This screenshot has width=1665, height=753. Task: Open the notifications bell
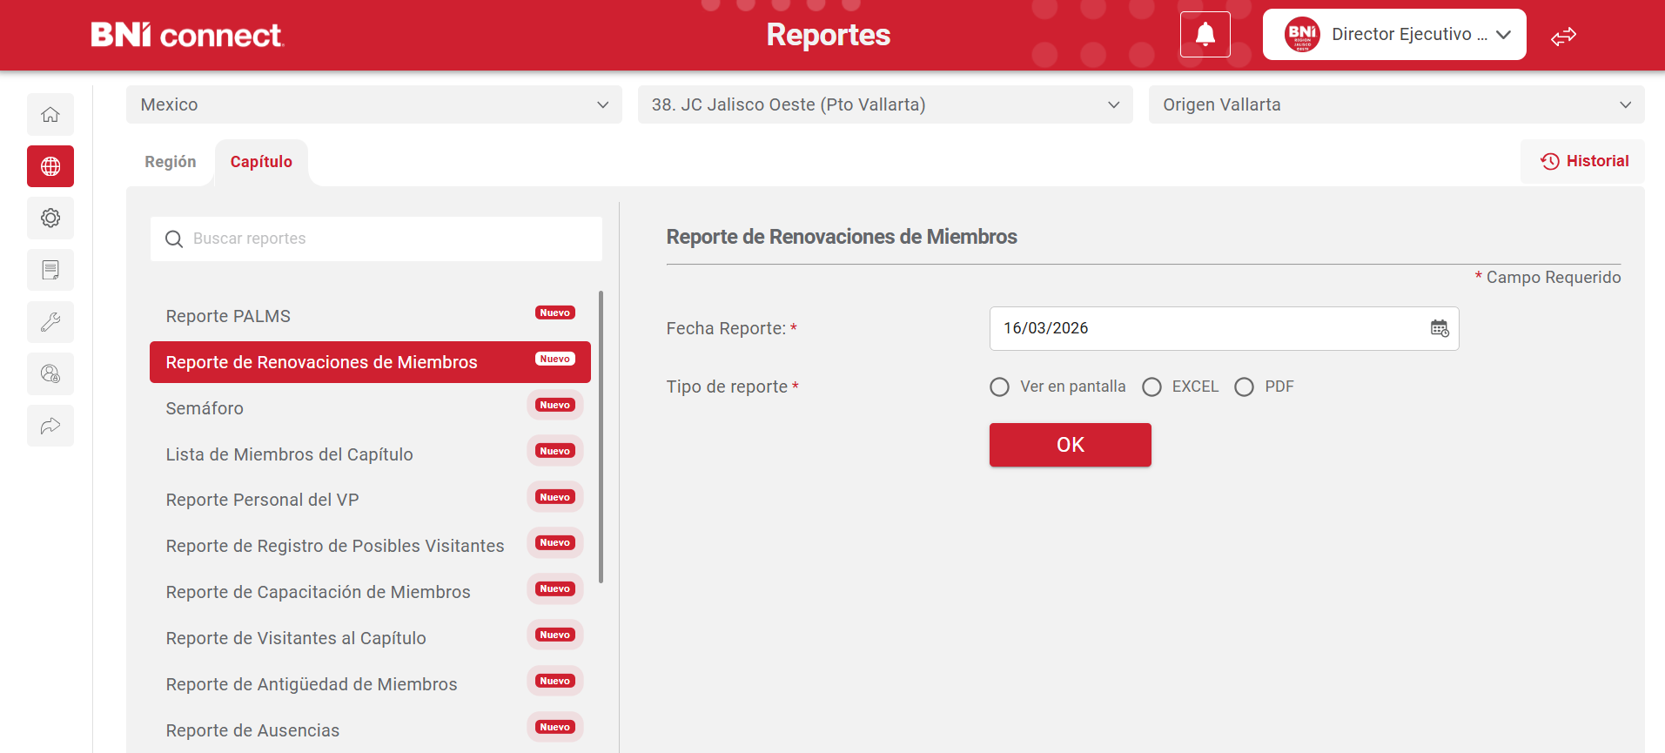(x=1205, y=35)
